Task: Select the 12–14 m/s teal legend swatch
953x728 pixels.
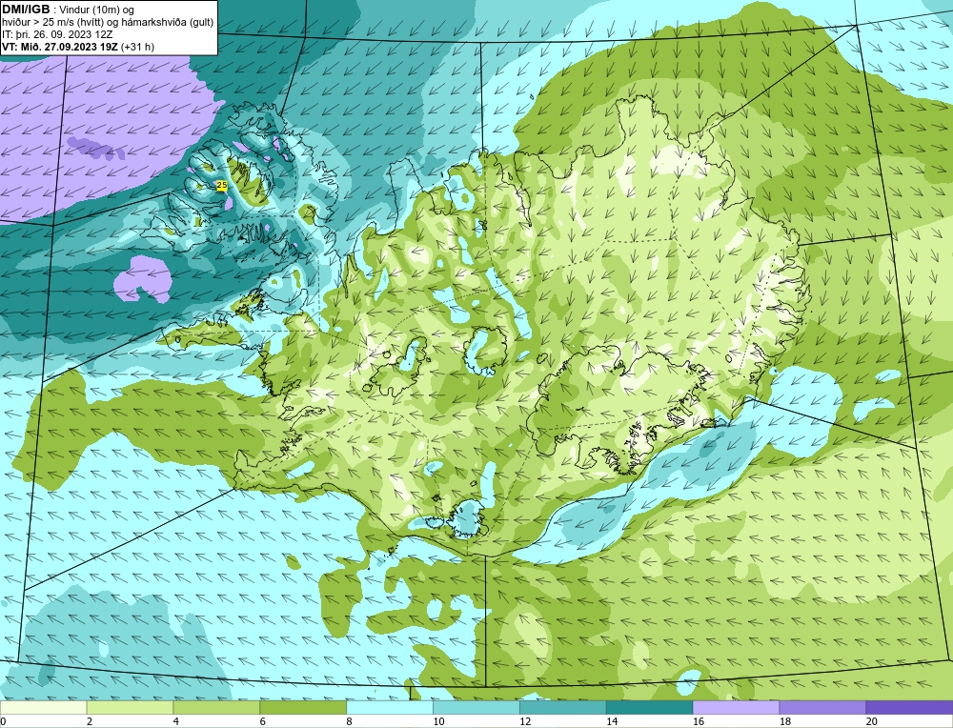Action: coord(563,707)
